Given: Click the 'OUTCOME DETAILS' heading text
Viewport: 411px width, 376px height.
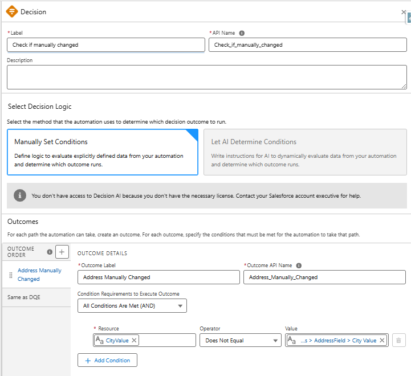Looking at the screenshot, I should click(102, 254).
